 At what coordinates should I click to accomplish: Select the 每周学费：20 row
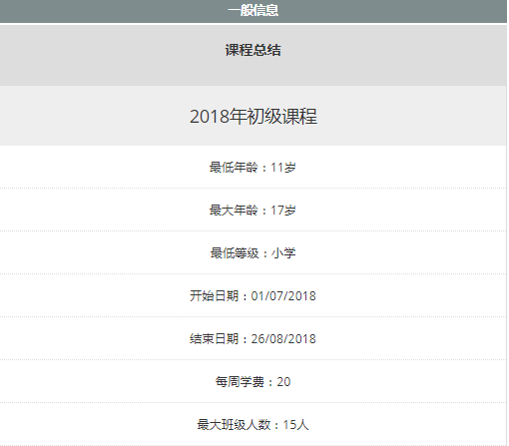point(254,381)
